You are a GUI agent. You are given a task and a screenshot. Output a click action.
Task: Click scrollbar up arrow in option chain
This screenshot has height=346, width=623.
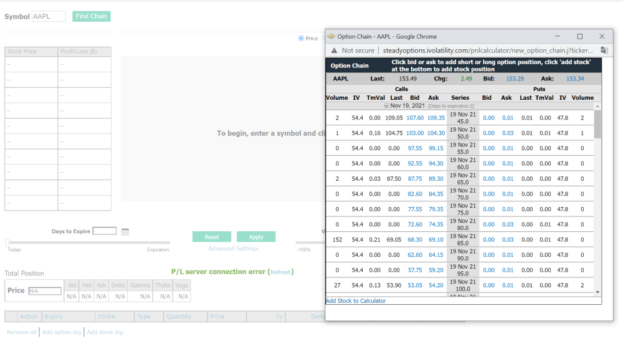pyautogui.click(x=597, y=107)
